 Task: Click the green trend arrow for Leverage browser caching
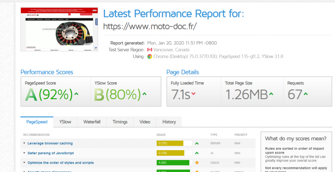point(197,144)
